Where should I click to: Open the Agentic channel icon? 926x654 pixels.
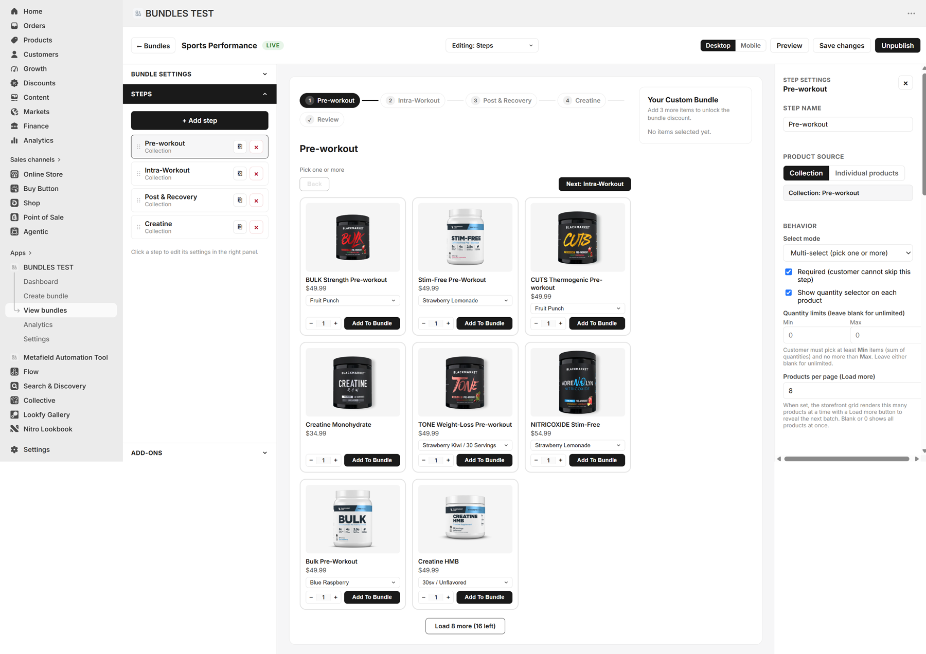[14, 232]
